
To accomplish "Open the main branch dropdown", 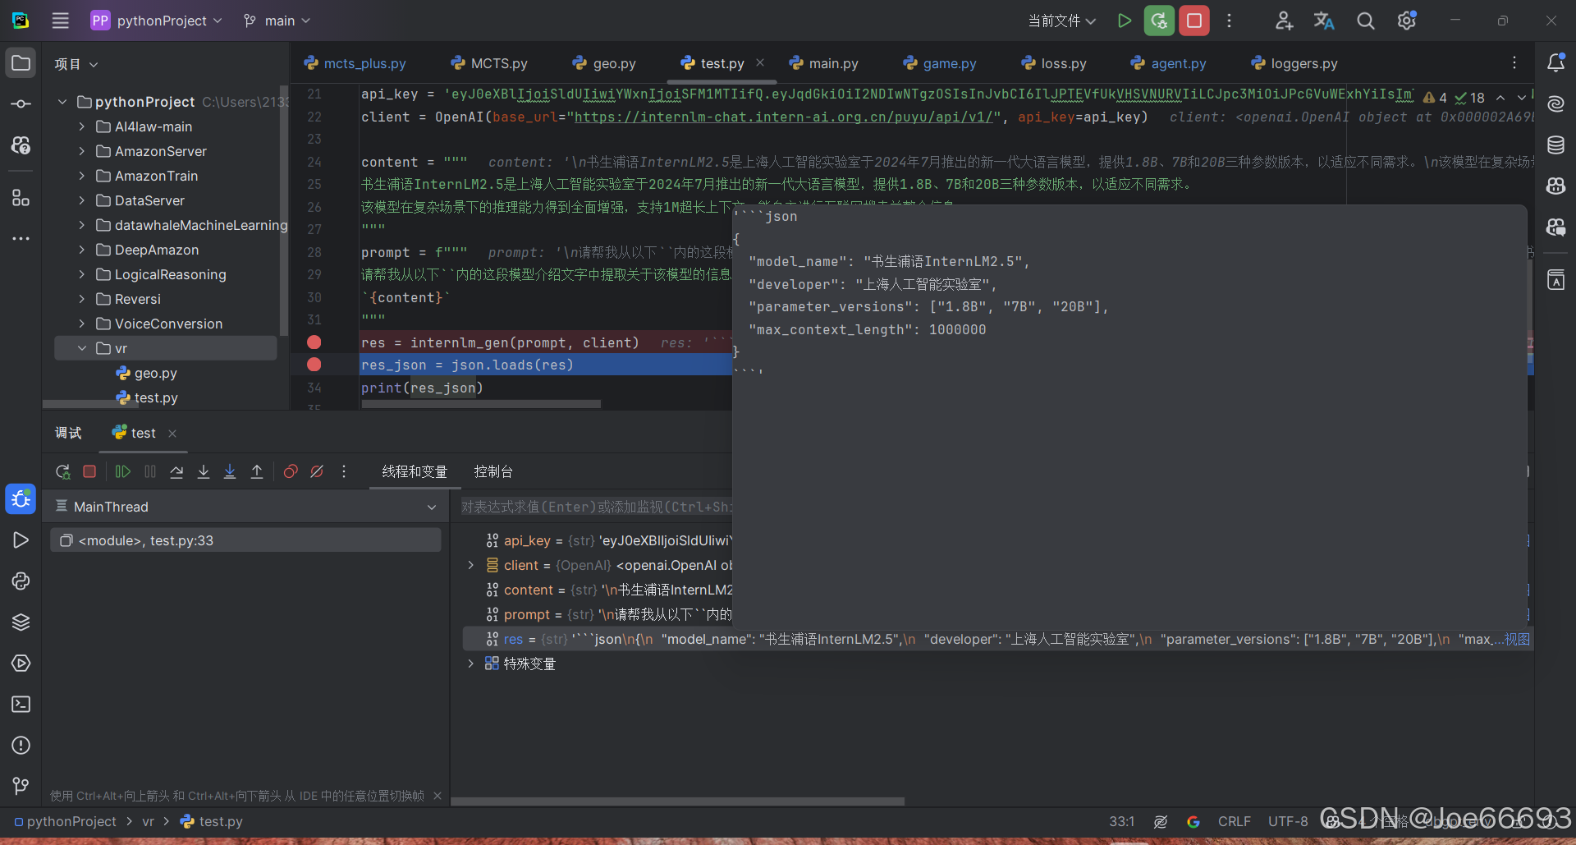I will (277, 21).
